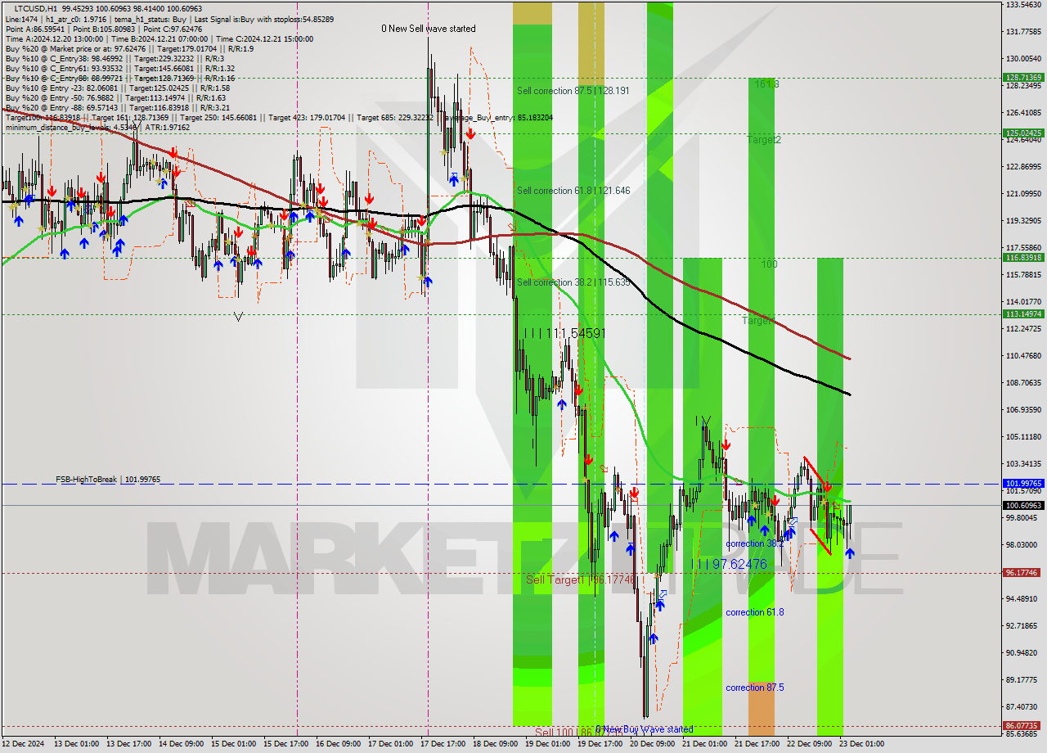
Task: Click the LTCUSD,H1 symbol title
Action: point(36,7)
